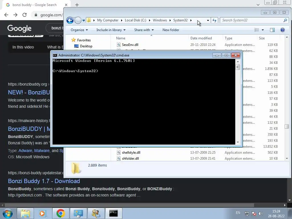292x219 pixels.
Task: Click the Chrome site lock icon
Action: [36, 15]
